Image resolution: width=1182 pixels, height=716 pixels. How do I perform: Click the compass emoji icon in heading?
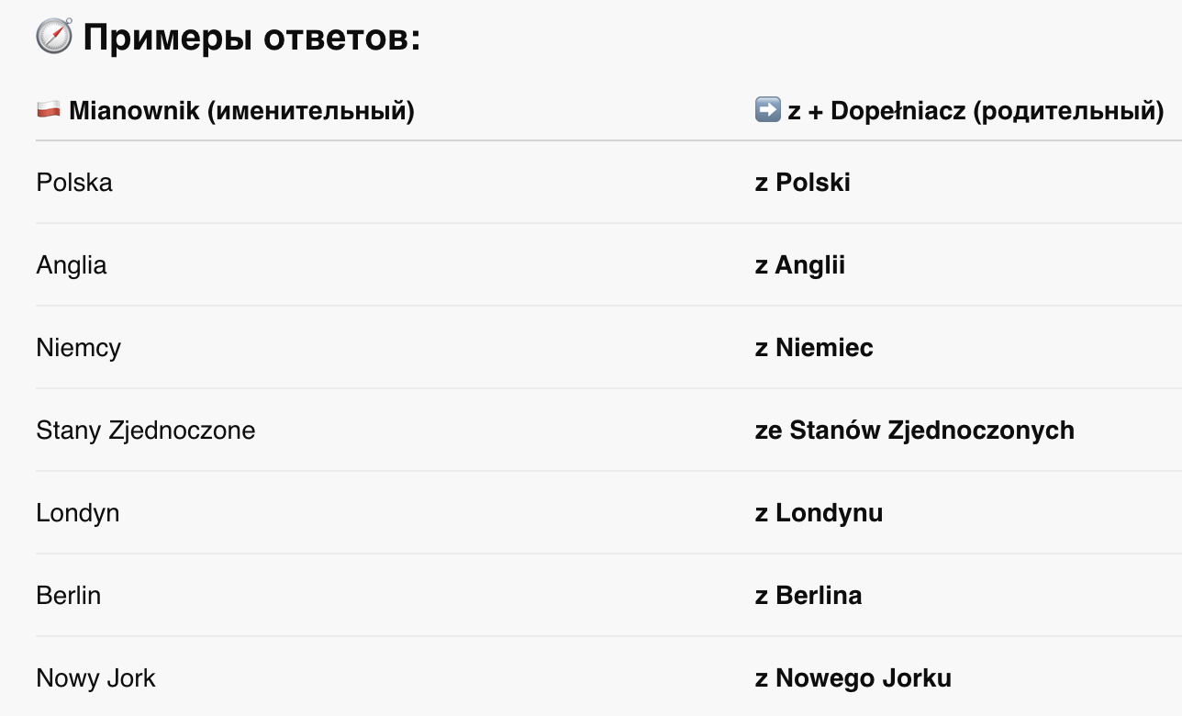(54, 37)
